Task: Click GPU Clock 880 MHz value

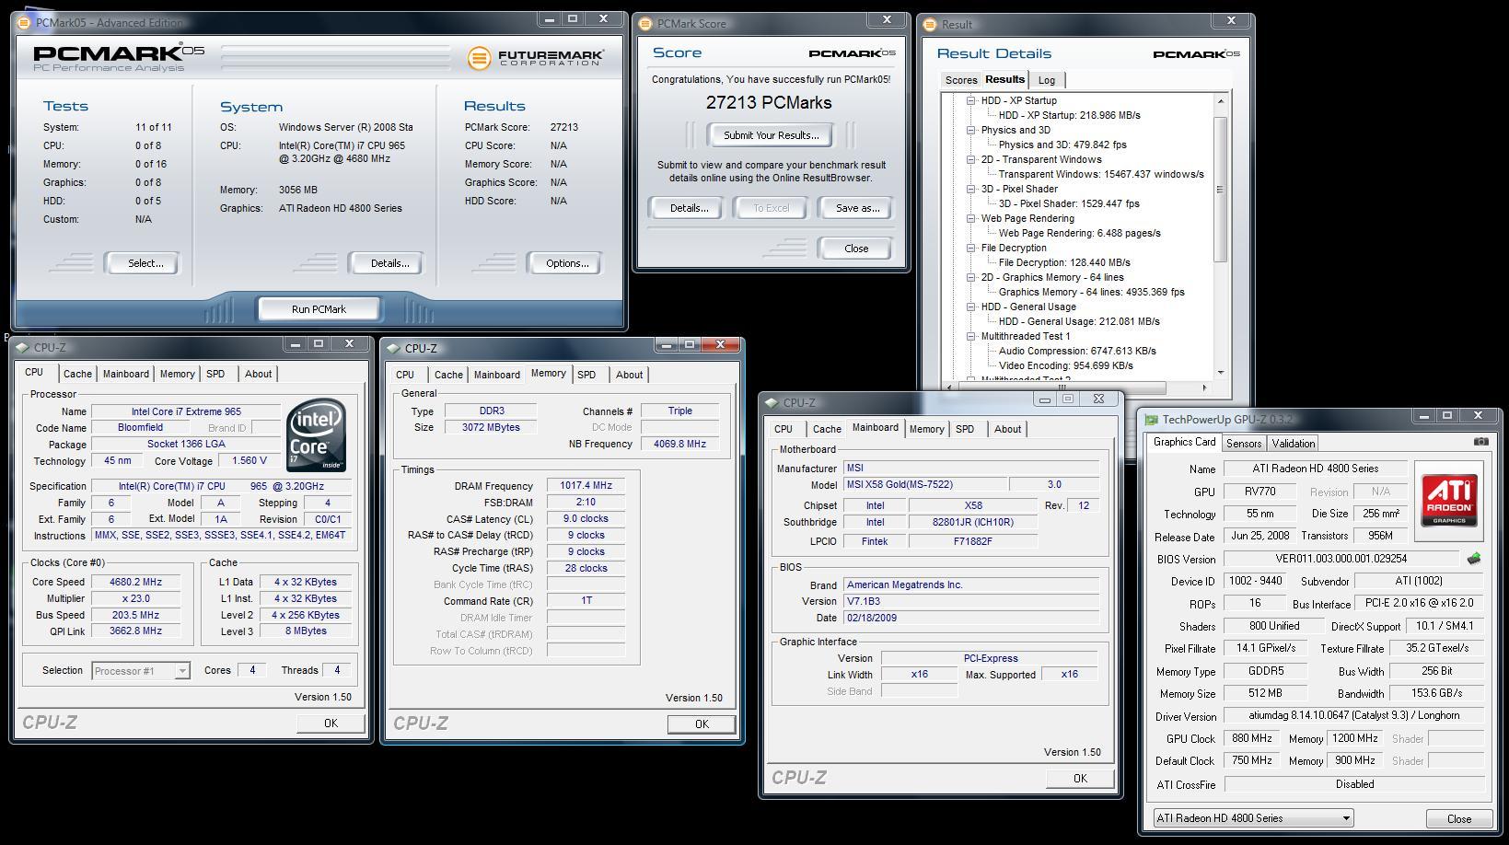Action: tap(1251, 738)
